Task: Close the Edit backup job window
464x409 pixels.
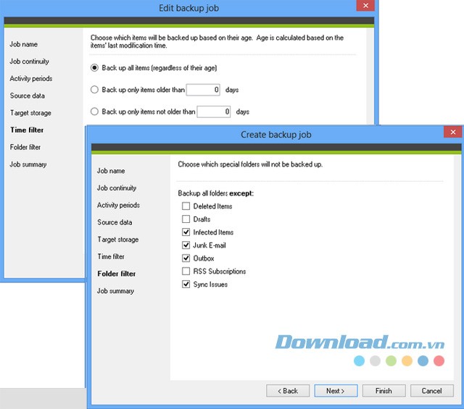Action: (365, 6)
